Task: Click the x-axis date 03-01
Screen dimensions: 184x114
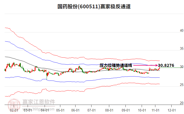Action: coord(28,110)
